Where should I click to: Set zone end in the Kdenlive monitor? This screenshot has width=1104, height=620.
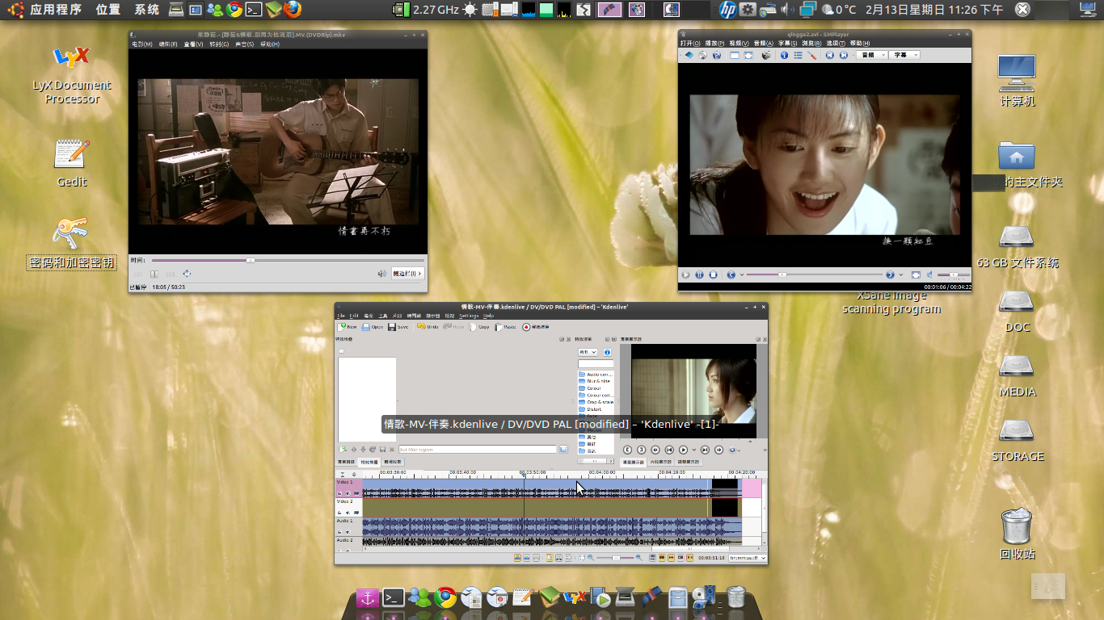(641, 450)
